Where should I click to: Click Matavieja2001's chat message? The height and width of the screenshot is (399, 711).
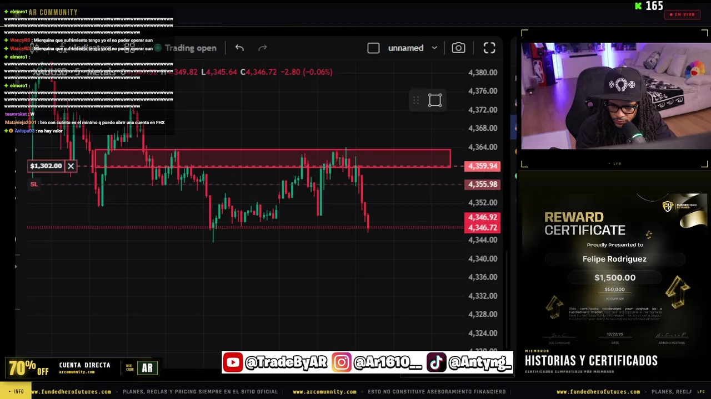85,122
